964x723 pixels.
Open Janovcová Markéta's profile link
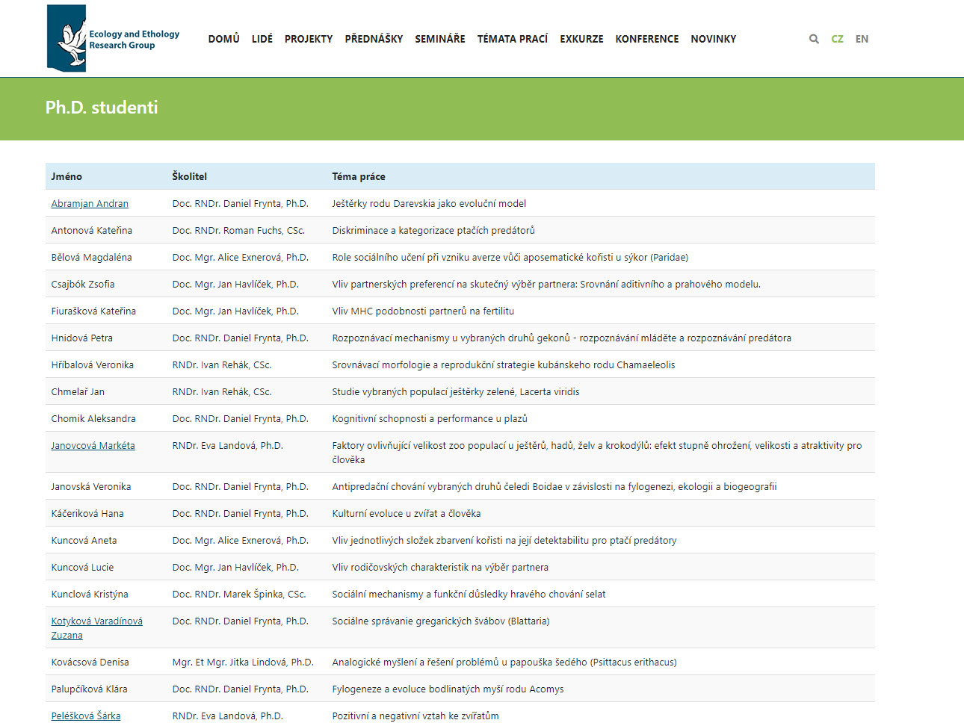click(x=93, y=445)
